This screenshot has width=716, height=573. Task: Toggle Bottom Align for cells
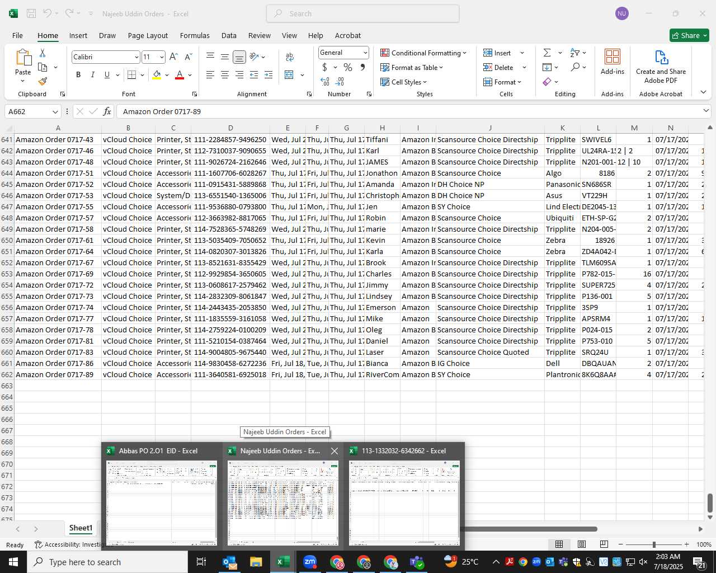[239, 57]
